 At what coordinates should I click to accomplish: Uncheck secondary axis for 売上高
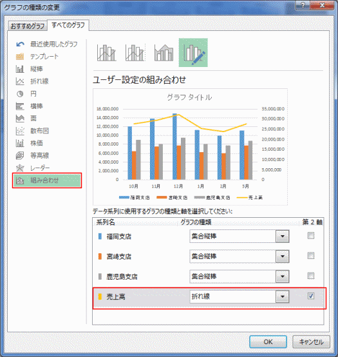311,296
